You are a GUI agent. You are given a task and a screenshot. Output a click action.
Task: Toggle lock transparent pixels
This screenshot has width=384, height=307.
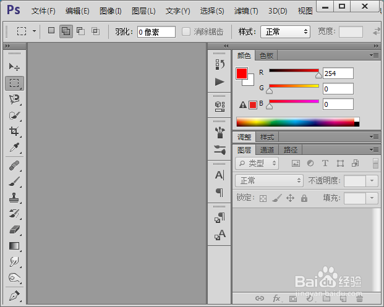click(x=263, y=198)
